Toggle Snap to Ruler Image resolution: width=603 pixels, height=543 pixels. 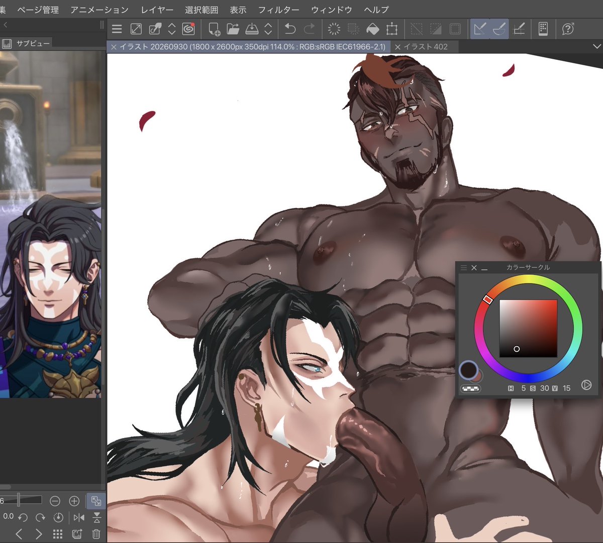[x=480, y=29]
